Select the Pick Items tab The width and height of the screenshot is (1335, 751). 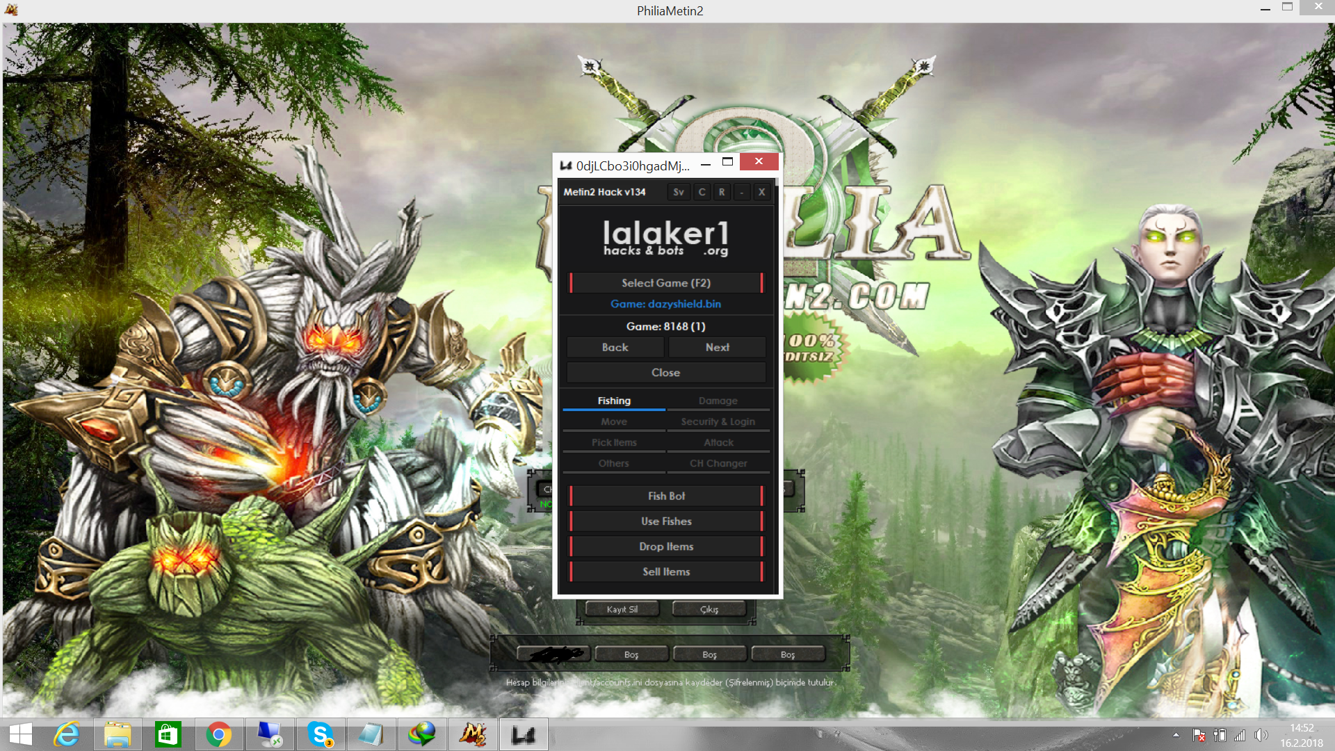[x=614, y=443]
